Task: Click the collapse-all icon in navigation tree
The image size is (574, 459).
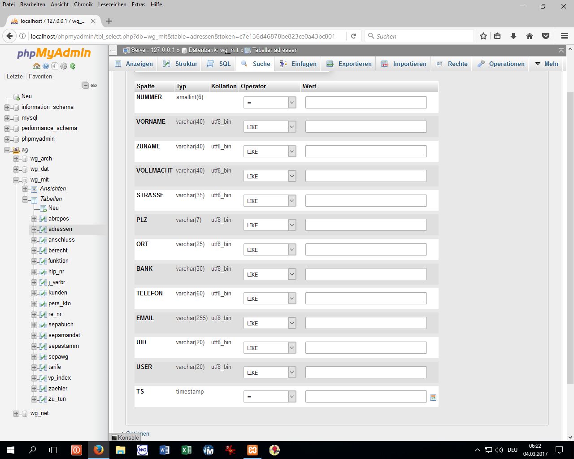Action: [85, 85]
